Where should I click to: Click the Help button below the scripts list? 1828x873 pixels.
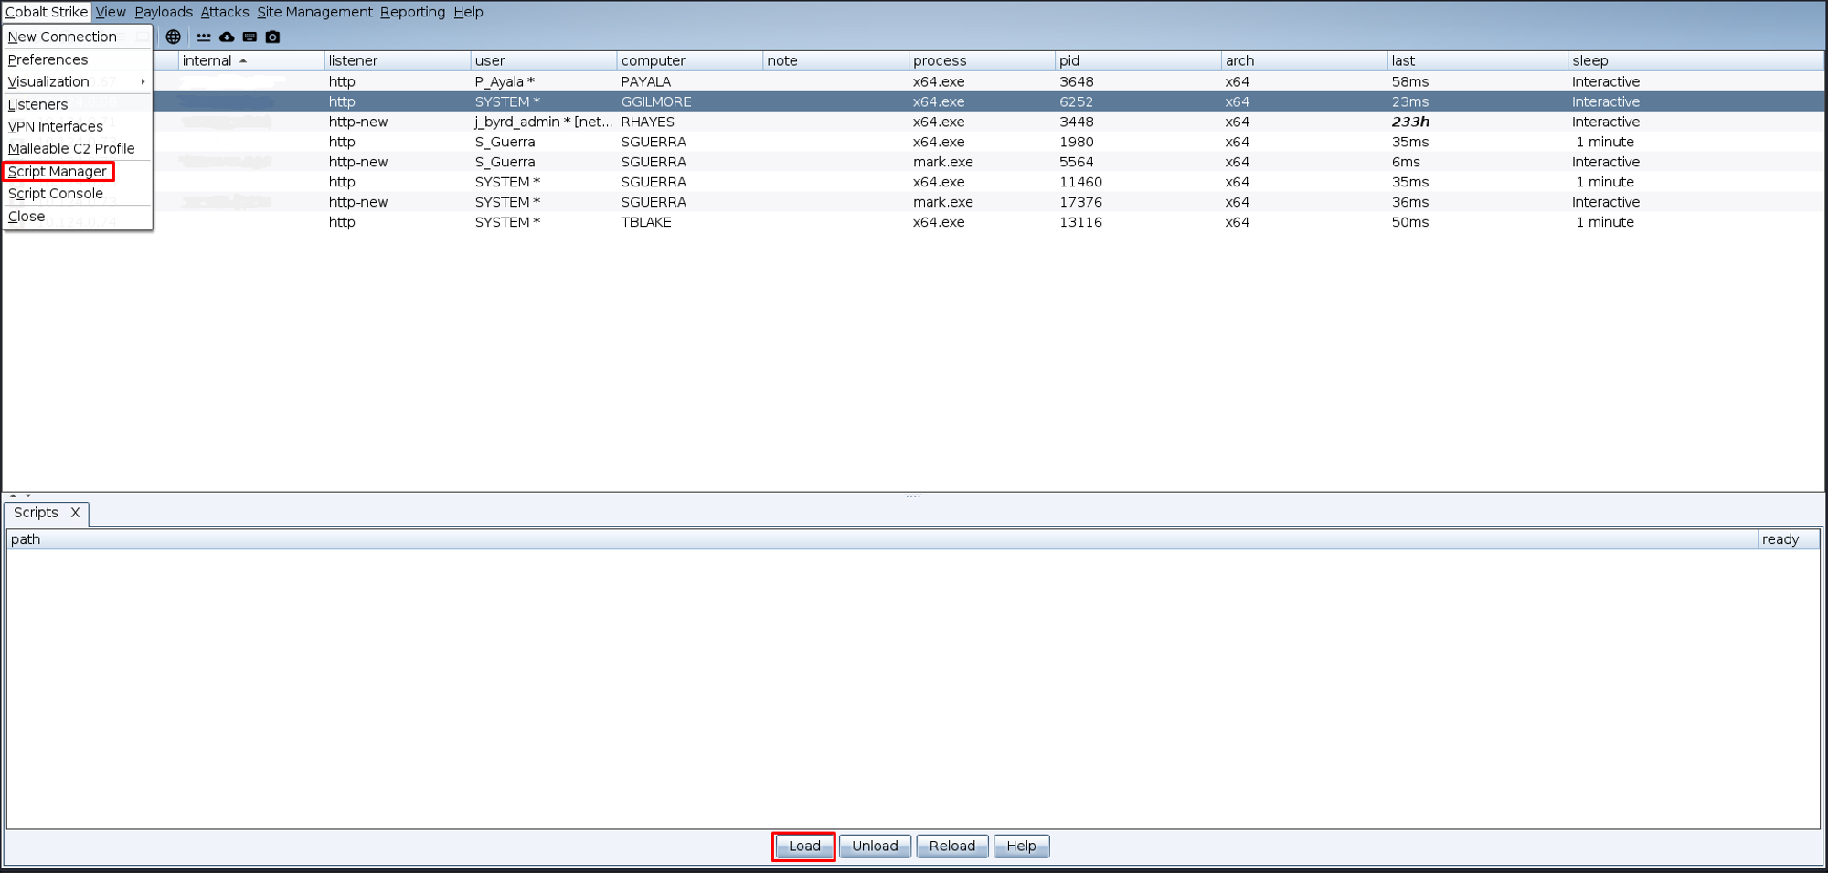(1021, 846)
